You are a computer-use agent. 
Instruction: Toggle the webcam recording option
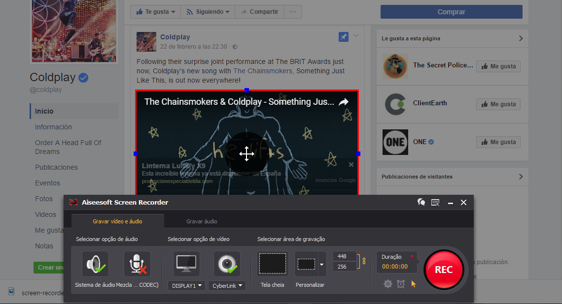pos(227,264)
